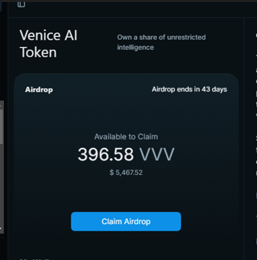Click empty area inside the Airdrop card above the amount
This screenshot has height=260, width=257.
click(126, 113)
